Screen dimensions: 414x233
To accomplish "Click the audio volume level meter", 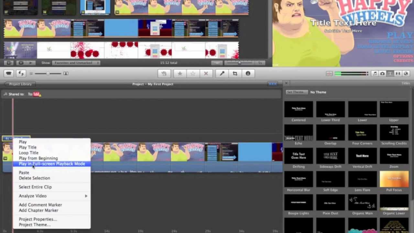I will coord(352,74).
